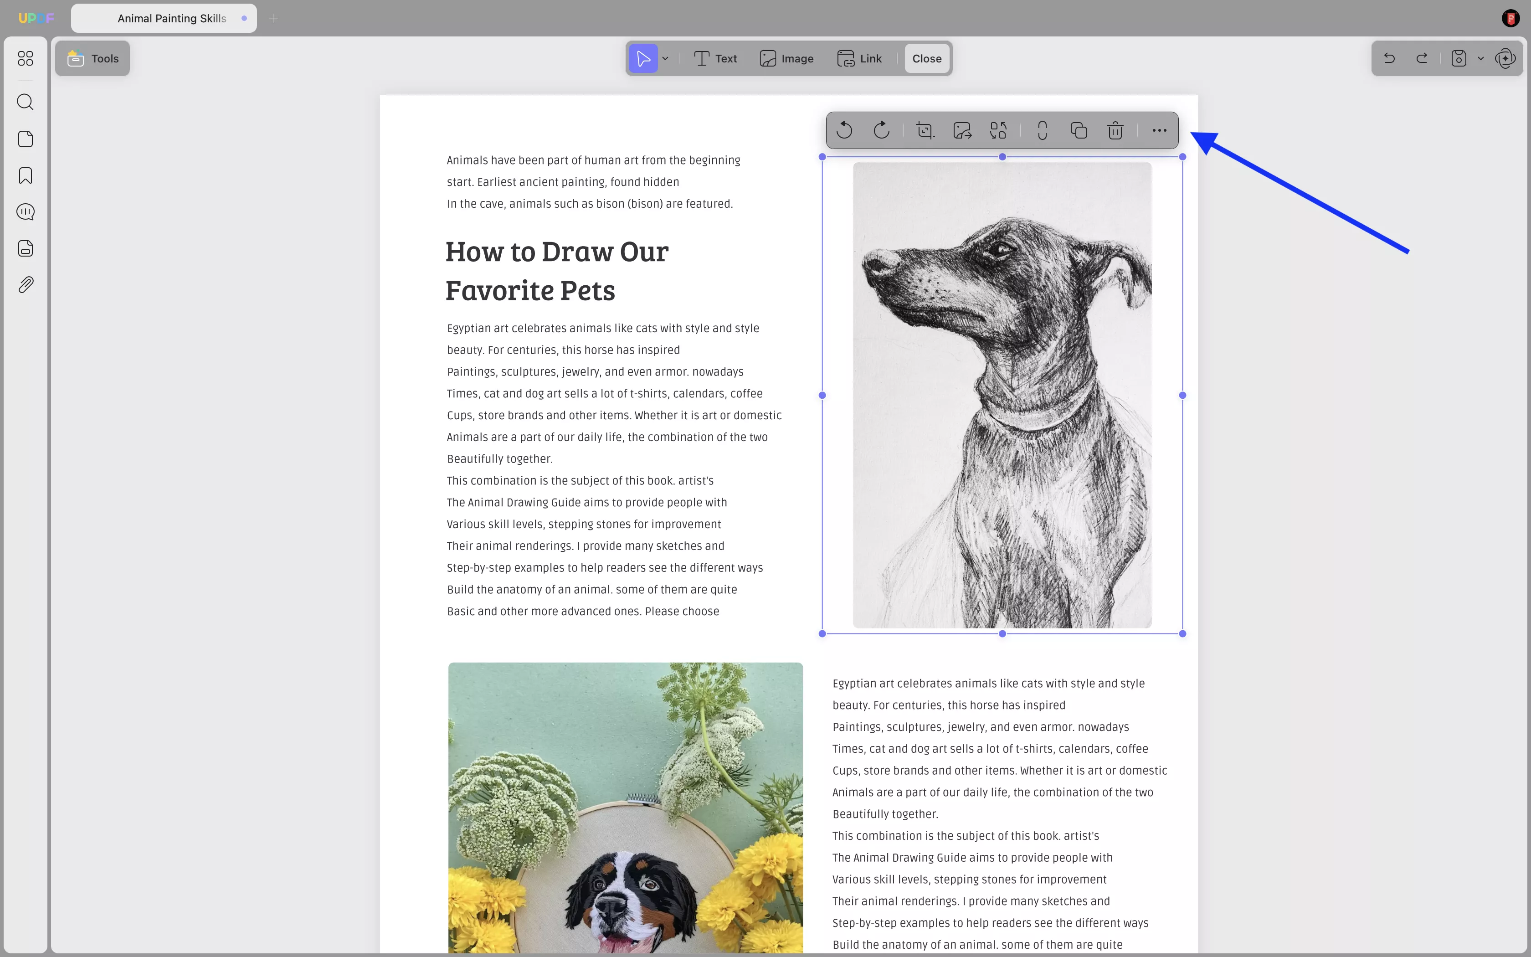Click the link icon in image toolbar
This screenshot has height=957, width=1531.
1043,130
